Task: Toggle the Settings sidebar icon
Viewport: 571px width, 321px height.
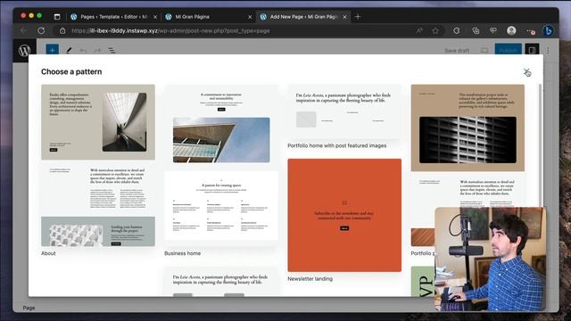Action: point(532,50)
